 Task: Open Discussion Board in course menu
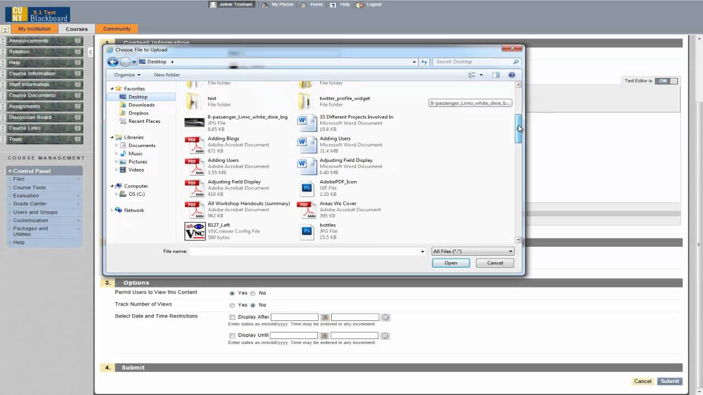[30, 117]
